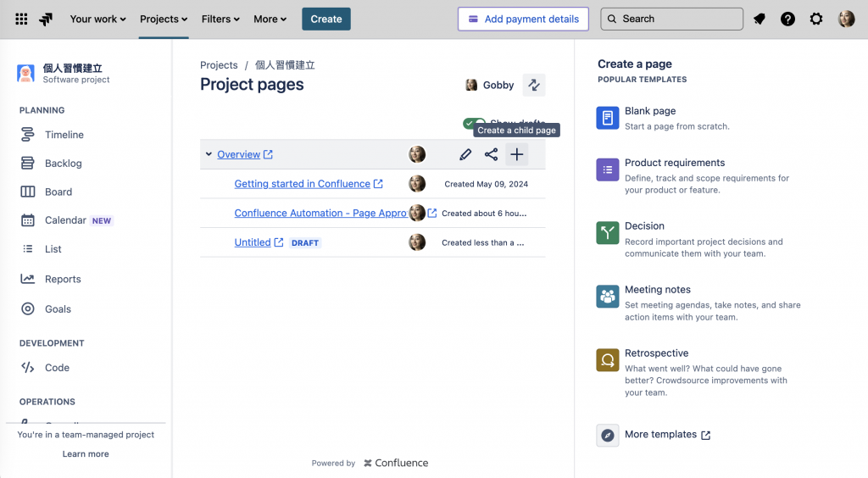The image size is (868, 478).
Task: Select the Meeting notes template icon
Action: (607, 297)
